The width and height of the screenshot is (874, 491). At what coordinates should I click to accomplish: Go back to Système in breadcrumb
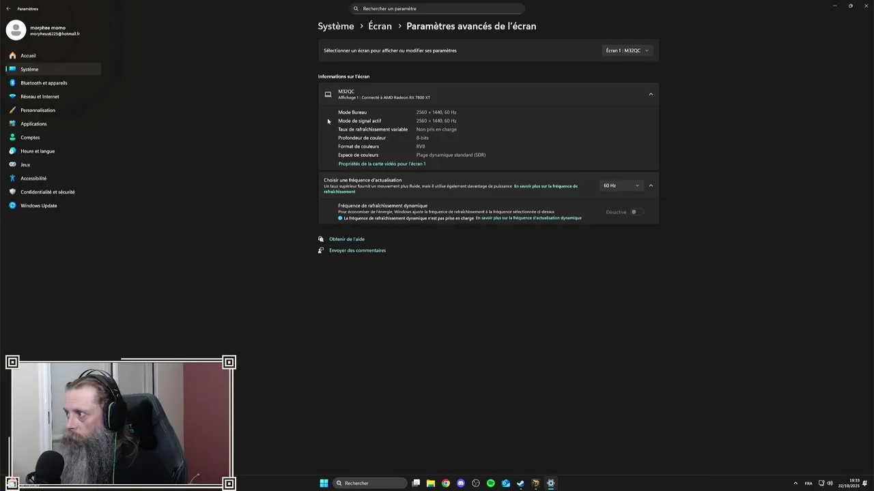tap(336, 26)
